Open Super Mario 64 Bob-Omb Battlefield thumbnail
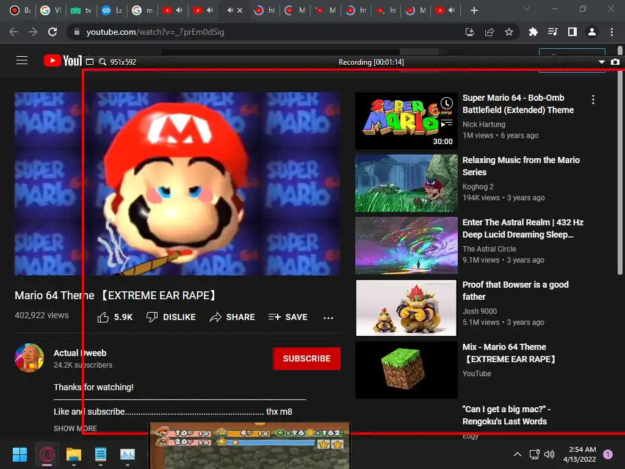Viewport: 625px width, 469px height. coord(406,121)
